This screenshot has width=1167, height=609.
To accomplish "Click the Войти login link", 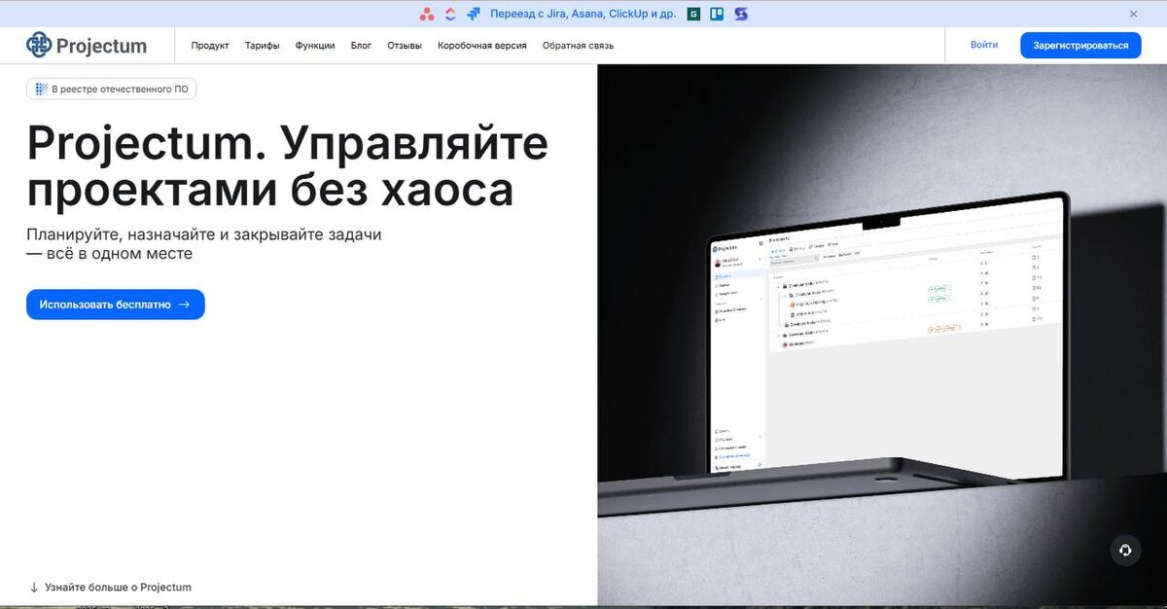I will tap(984, 45).
